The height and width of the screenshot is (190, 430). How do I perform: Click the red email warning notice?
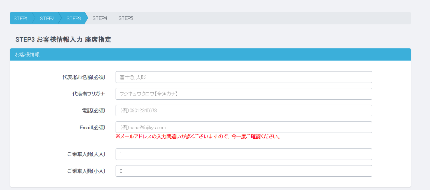(x=198, y=137)
